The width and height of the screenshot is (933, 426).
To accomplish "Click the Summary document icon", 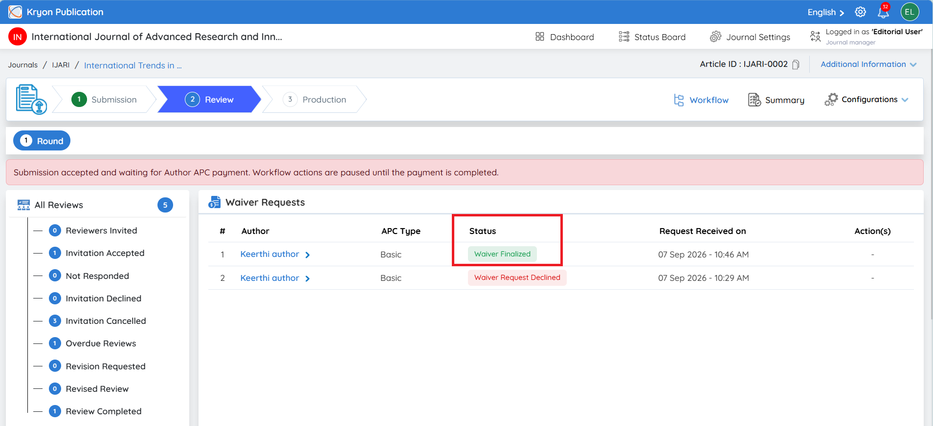I will [x=755, y=100].
